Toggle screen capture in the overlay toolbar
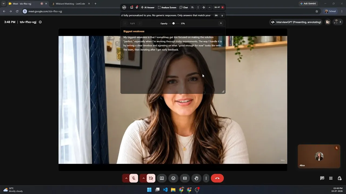 pyautogui.click(x=132, y=8)
